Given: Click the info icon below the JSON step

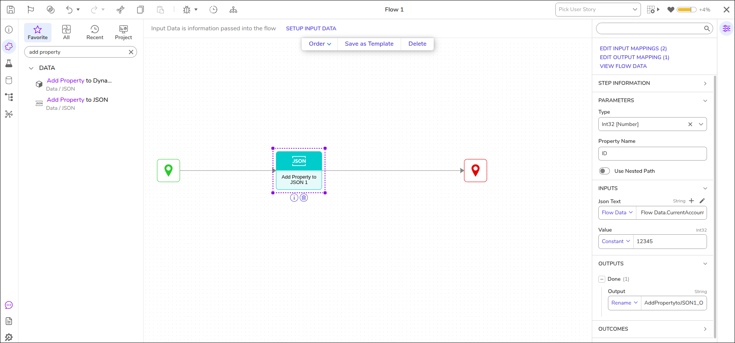Looking at the screenshot, I should [294, 198].
